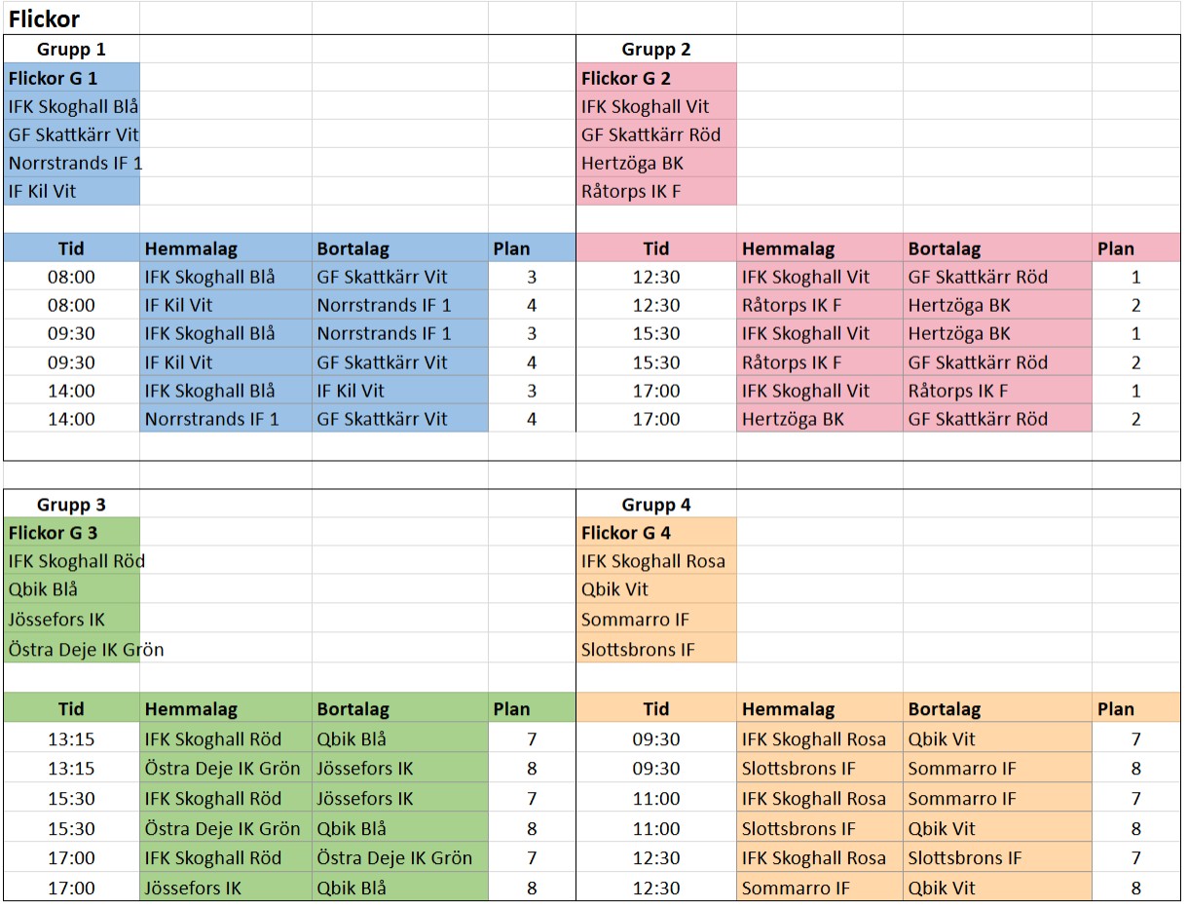This screenshot has width=1188, height=908.
Task: Select the Plan header in the pink table
Action: [x=1116, y=248]
